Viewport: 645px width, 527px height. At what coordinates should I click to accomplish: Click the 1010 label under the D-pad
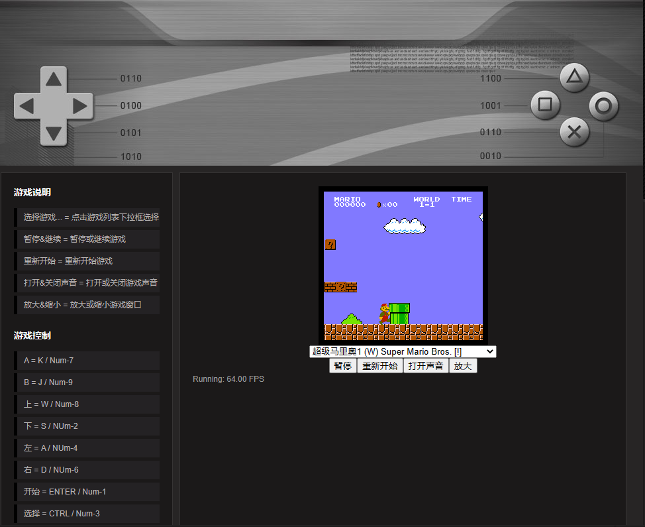tap(131, 156)
